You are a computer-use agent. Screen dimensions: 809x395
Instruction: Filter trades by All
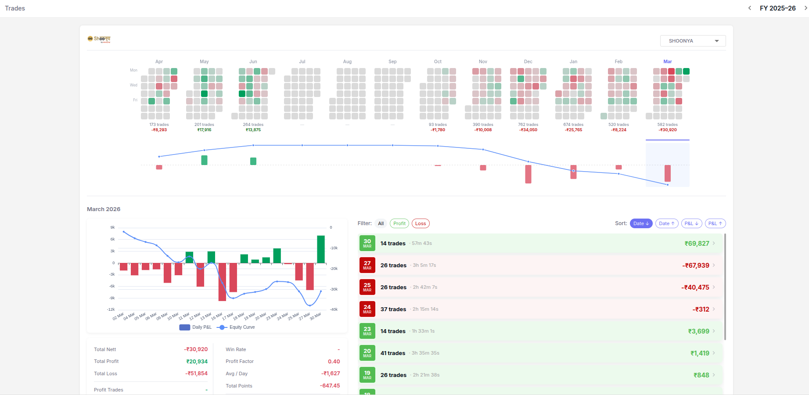pos(381,223)
